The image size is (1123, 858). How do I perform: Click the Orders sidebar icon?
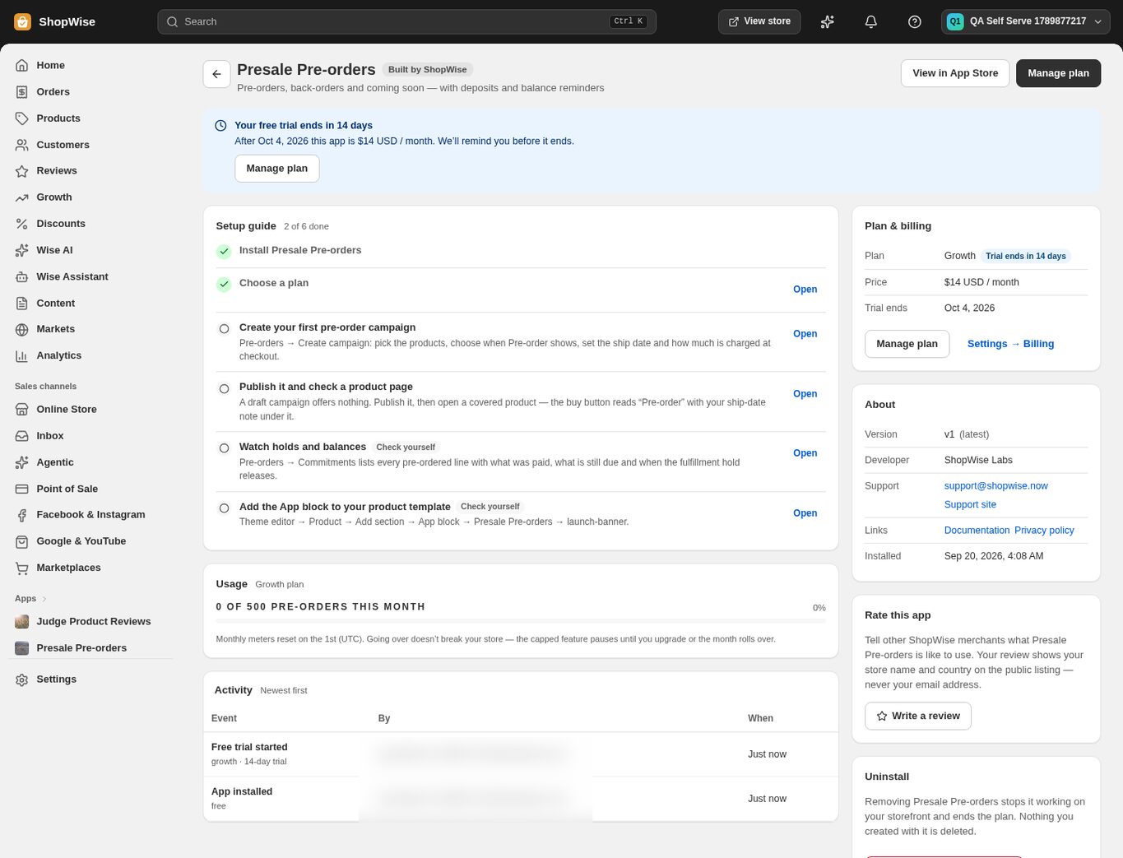click(x=22, y=91)
